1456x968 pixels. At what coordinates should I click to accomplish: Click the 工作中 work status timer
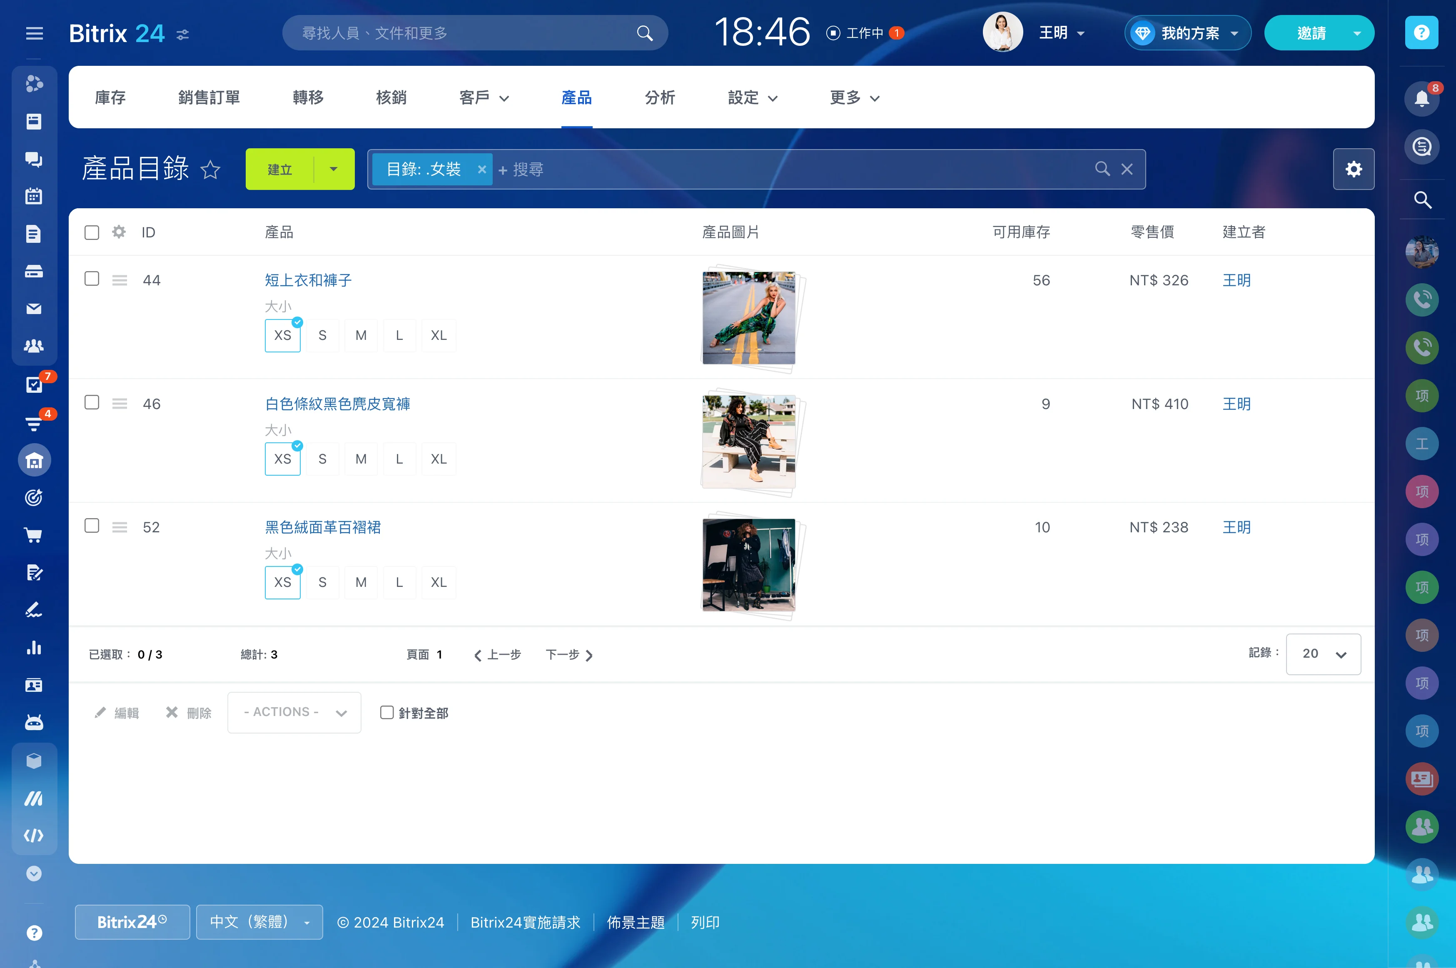click(x=865, y=33)
